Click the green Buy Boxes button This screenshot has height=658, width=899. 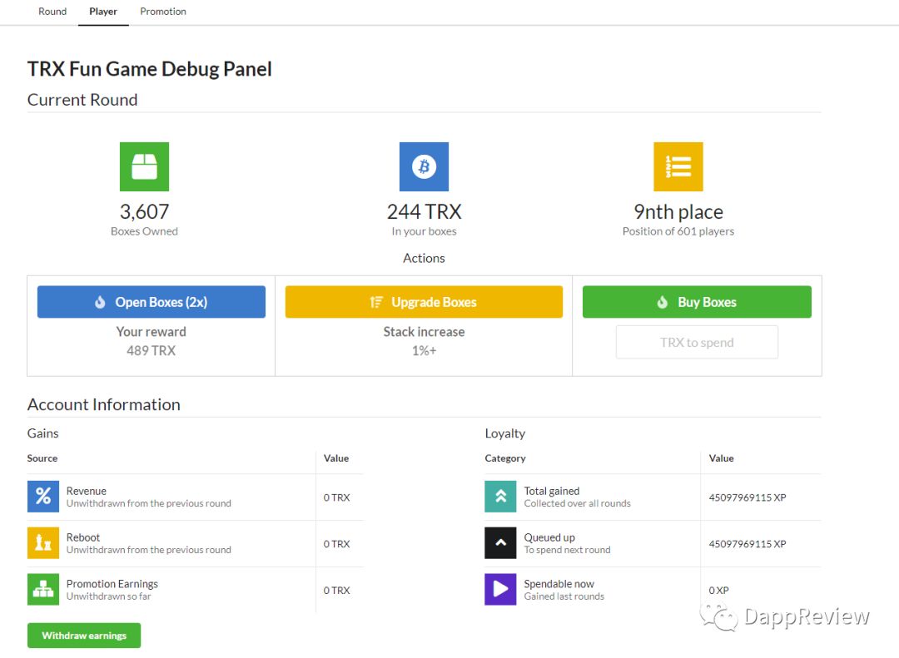697,302
